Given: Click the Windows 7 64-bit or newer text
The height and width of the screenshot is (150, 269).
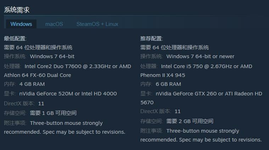Looking at the screenshot, I should pos(200,56).
